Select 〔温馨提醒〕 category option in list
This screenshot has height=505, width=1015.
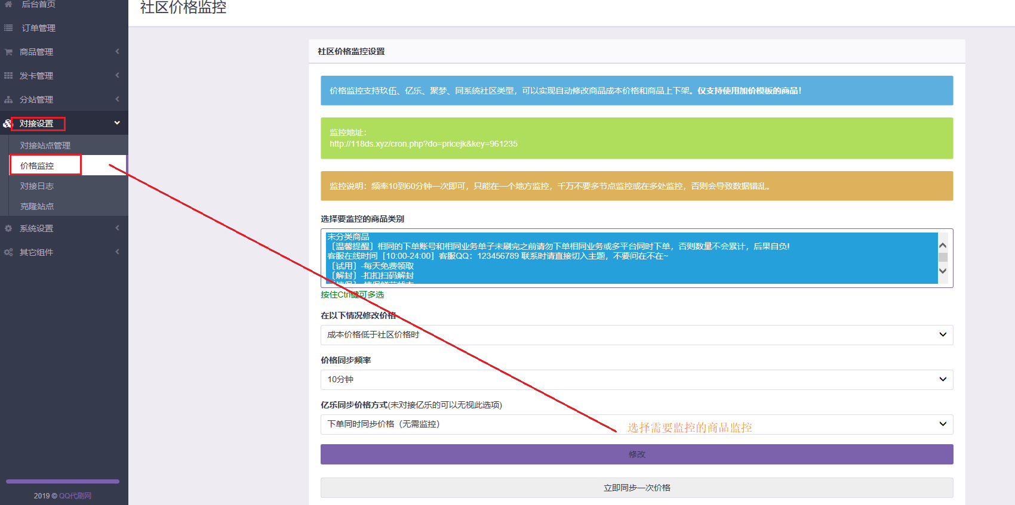(x=632, y=246)
